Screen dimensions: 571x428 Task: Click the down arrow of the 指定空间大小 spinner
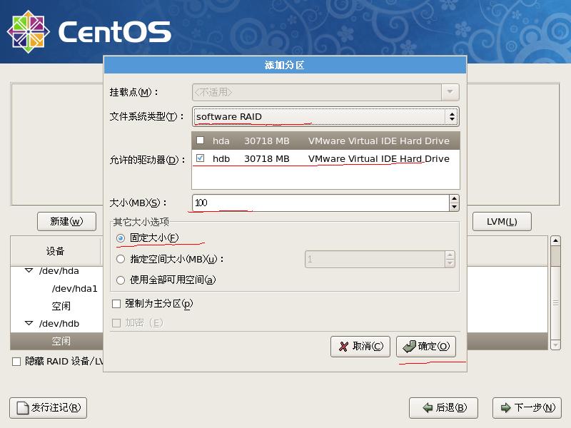click(450, 263)
